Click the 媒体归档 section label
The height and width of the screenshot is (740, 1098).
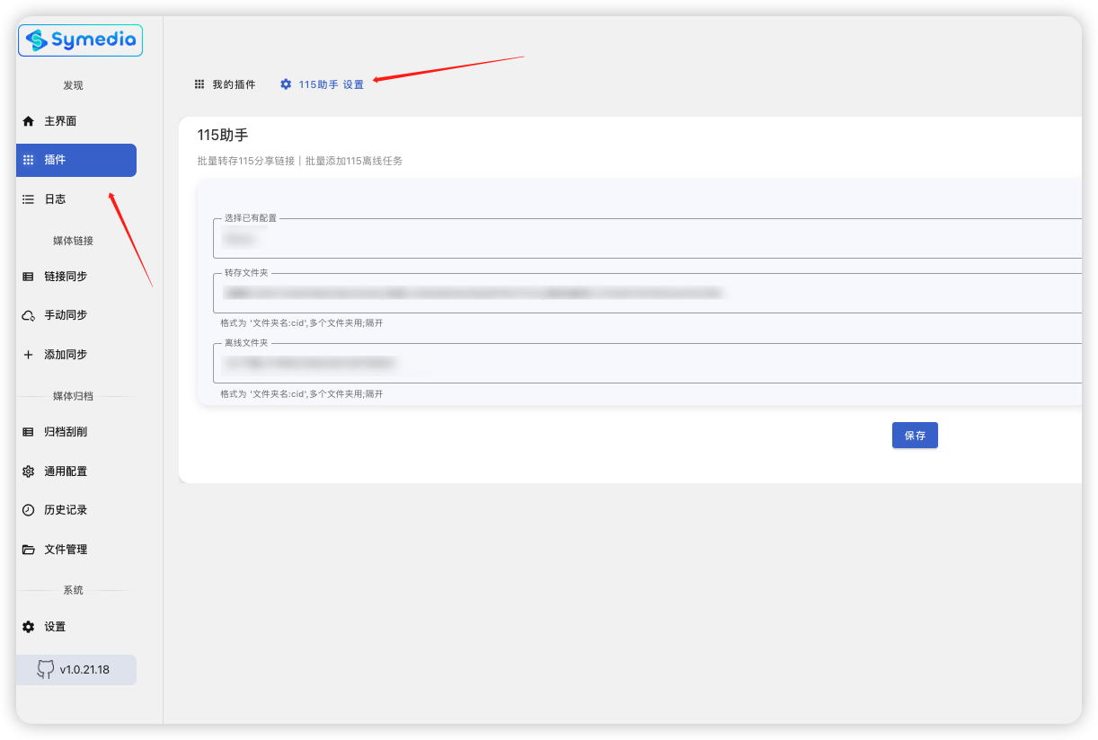pos(73,396)
